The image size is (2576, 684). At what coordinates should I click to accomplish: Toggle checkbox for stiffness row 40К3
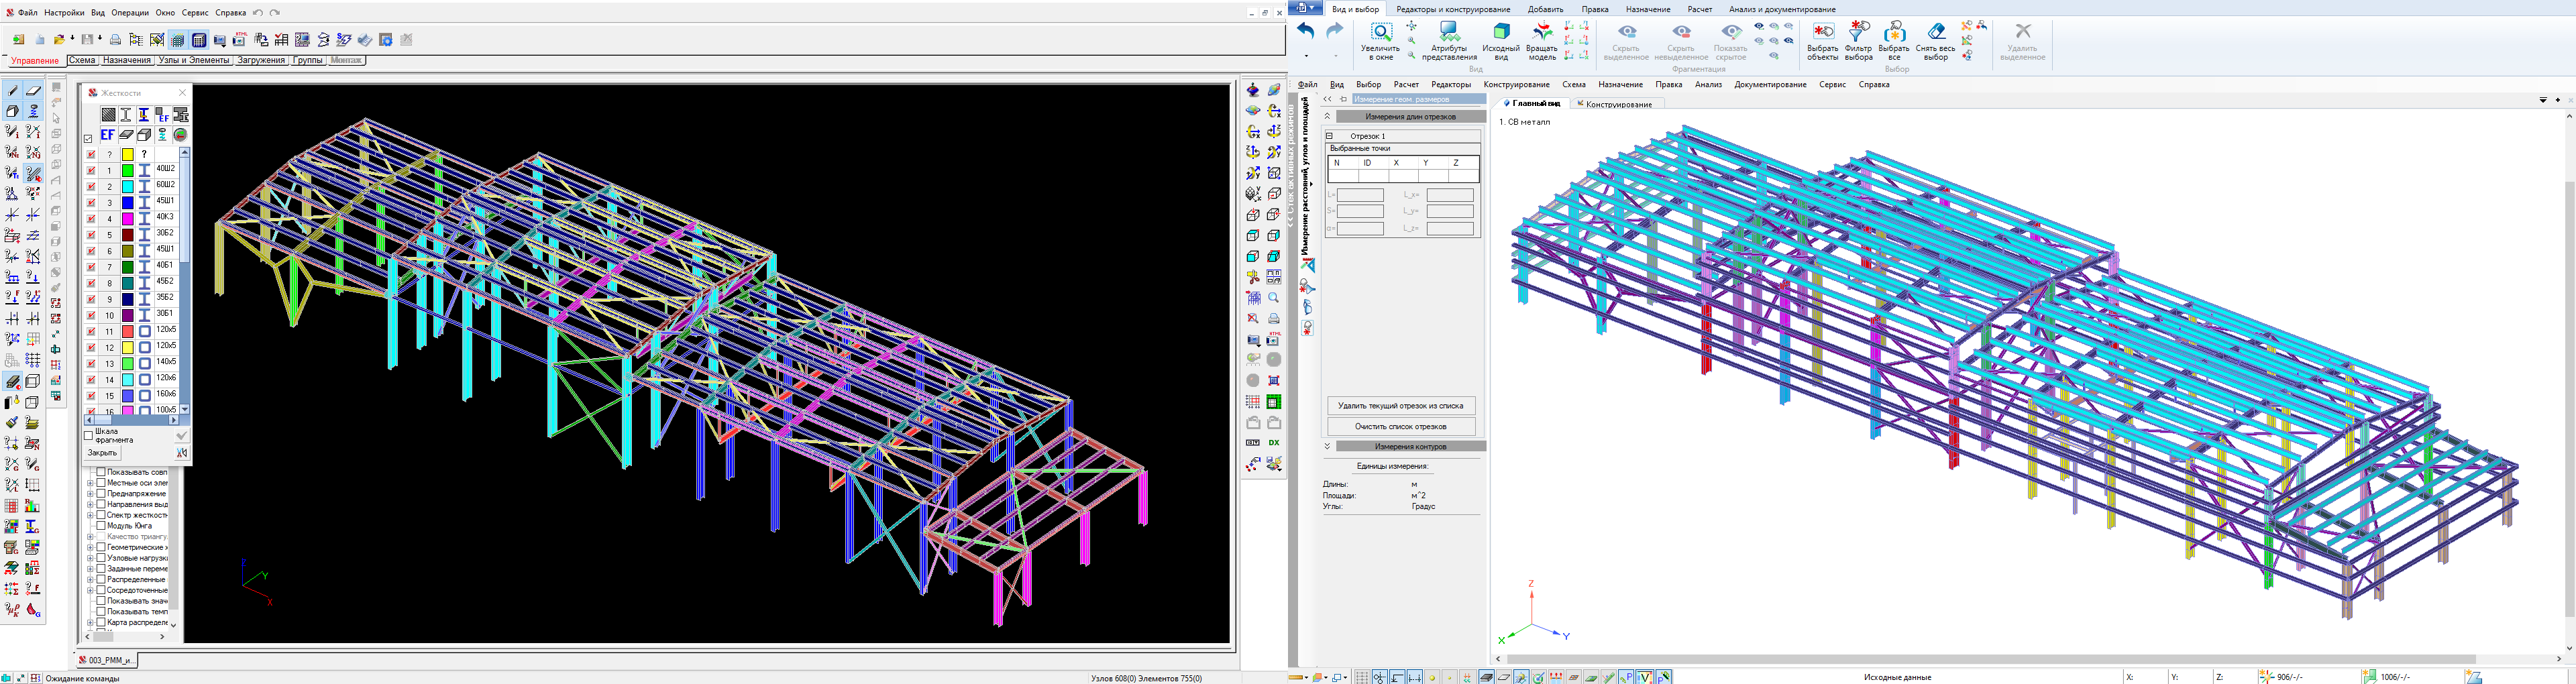91,218
